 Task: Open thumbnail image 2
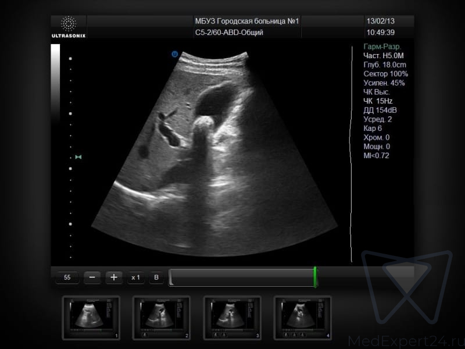(162, 318)
